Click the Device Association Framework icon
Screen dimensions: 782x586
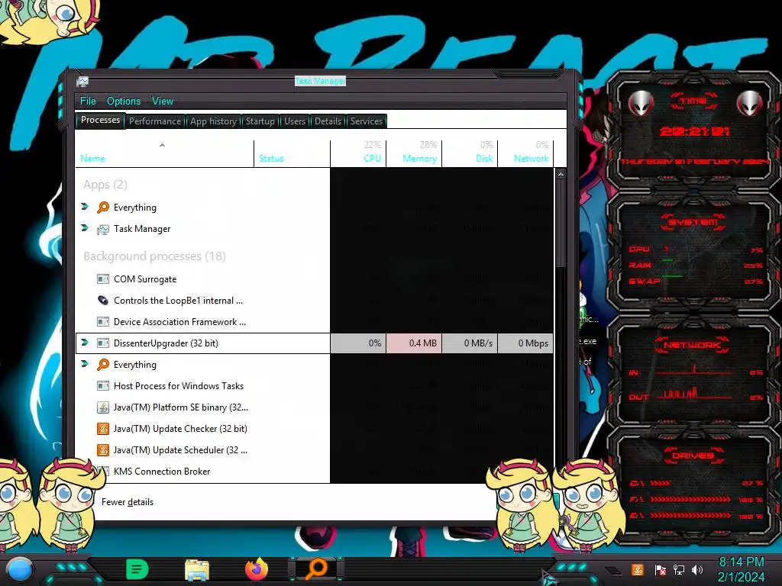[x=103, y=321]
